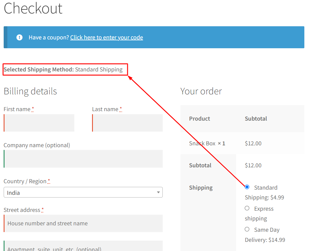
Task: Click the Standard Shipping $4.99 label
Action: tap(265, 192)
